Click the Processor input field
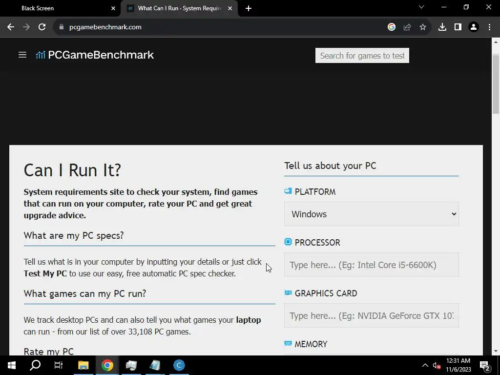Image resolution: width=500 pixels, height=375 pixels. (x=371, y=265)
